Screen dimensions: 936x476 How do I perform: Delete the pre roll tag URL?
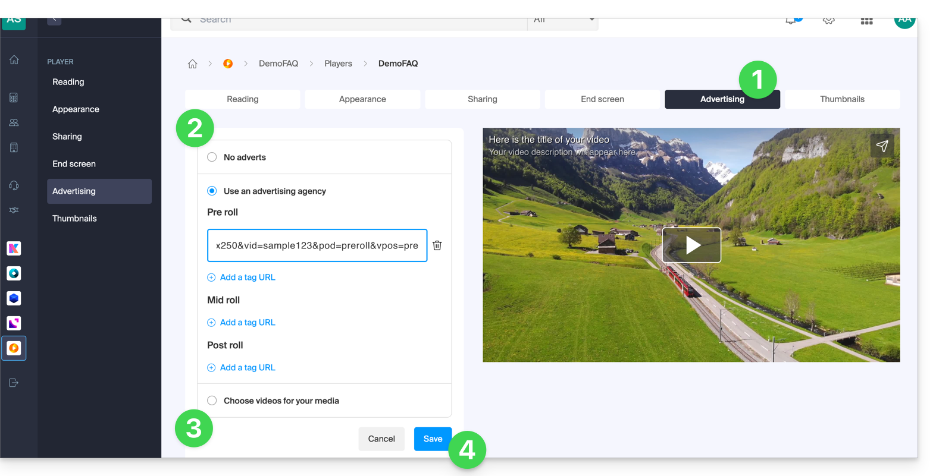pos(437,245)
